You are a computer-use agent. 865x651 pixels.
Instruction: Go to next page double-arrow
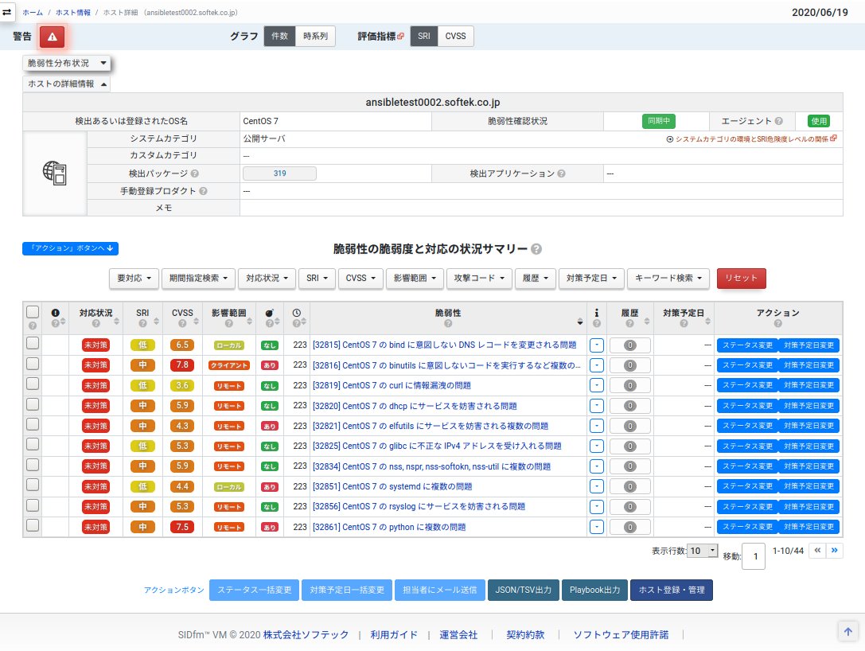click(835, 550)
